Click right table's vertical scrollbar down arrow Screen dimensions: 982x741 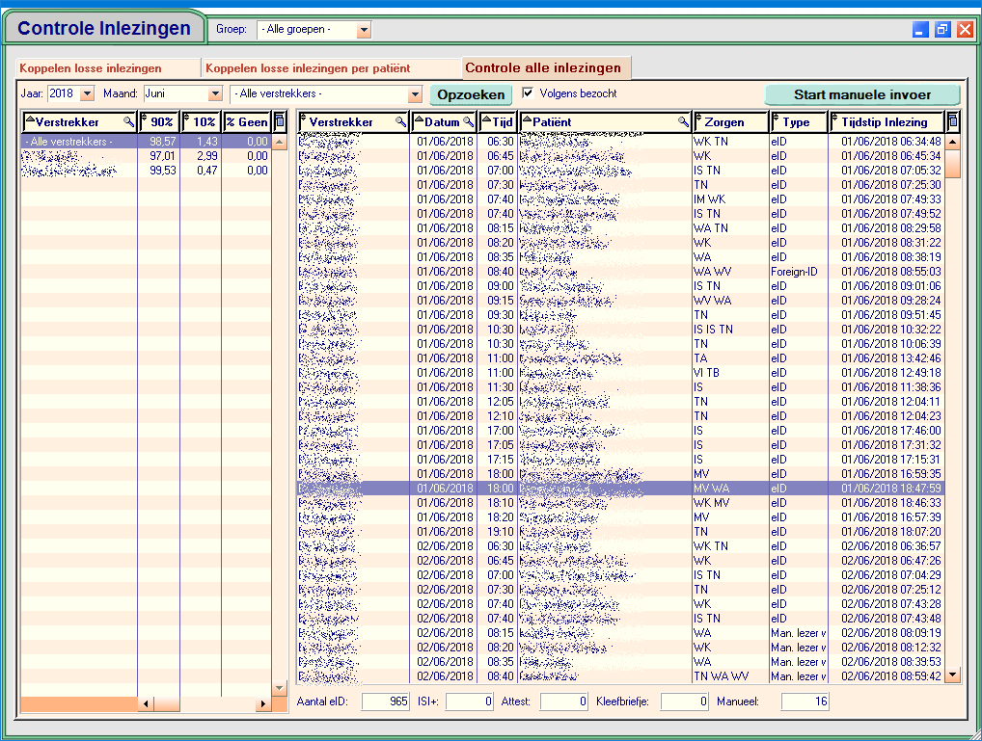point(953,675)
